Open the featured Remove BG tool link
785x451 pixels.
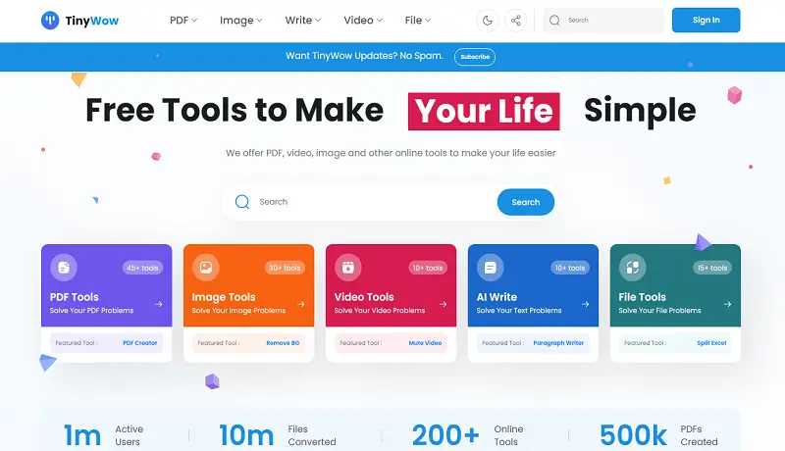click(x=282, y=343)
